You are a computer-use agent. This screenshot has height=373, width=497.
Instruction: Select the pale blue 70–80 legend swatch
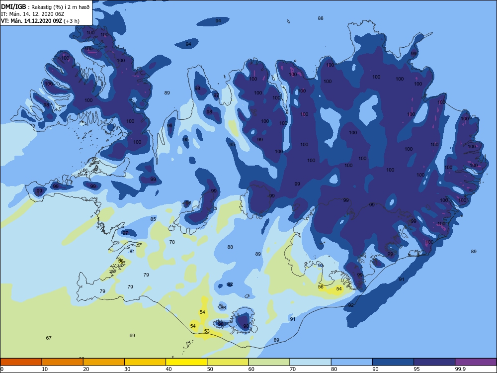pos(310,362)
